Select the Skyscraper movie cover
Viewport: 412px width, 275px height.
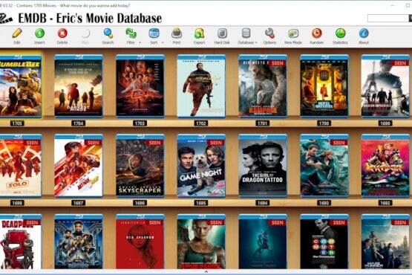pos(140,166)
